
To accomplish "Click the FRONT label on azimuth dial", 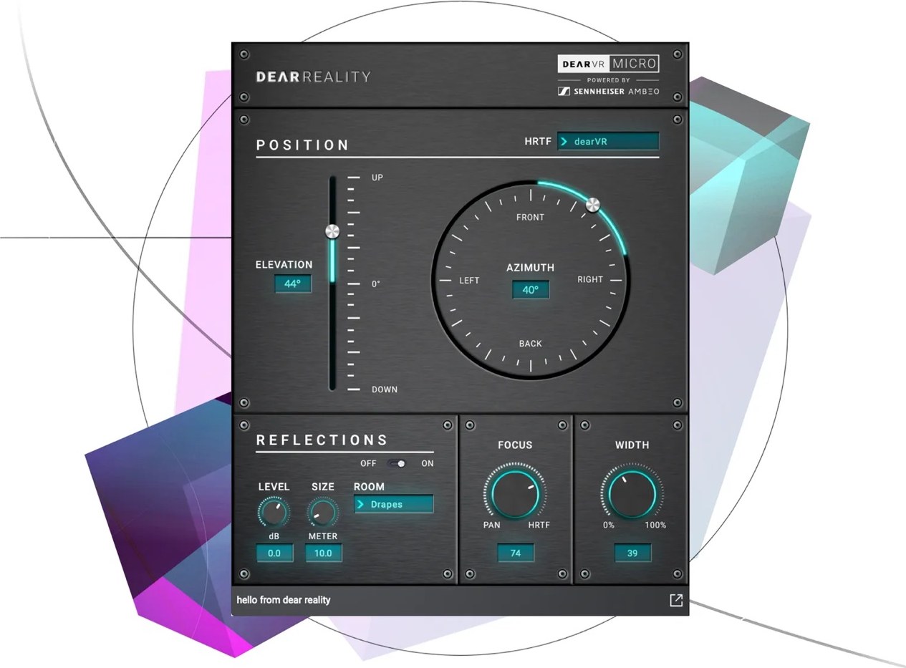I will coord(530,217).
